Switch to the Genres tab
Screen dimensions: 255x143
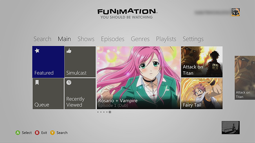[140, 39]
